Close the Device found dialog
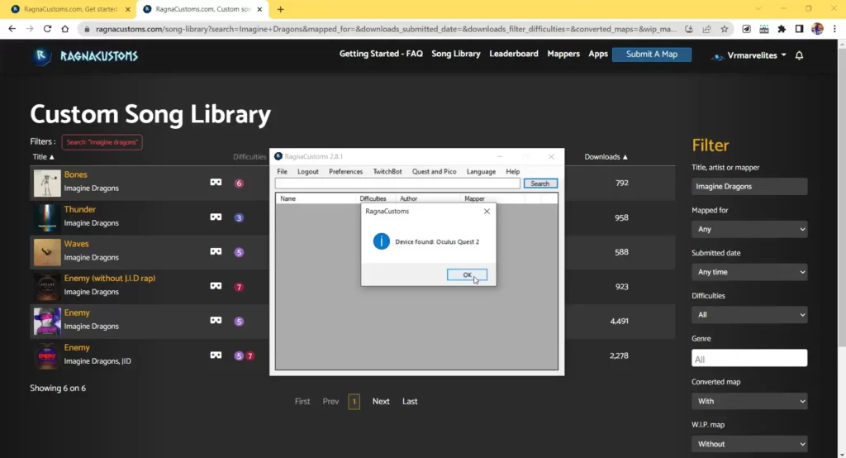The height and width of the screenshot is (458, 846). 487,211
